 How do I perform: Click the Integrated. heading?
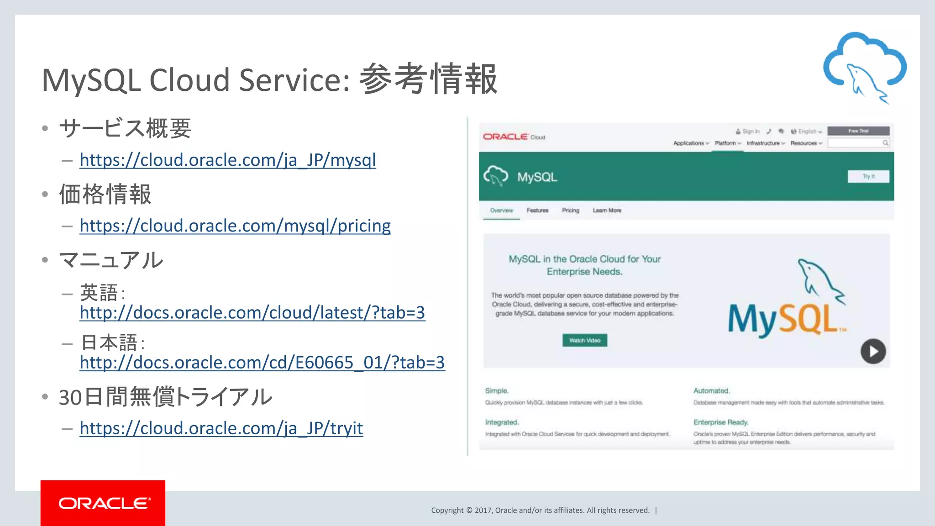point(502,422)
